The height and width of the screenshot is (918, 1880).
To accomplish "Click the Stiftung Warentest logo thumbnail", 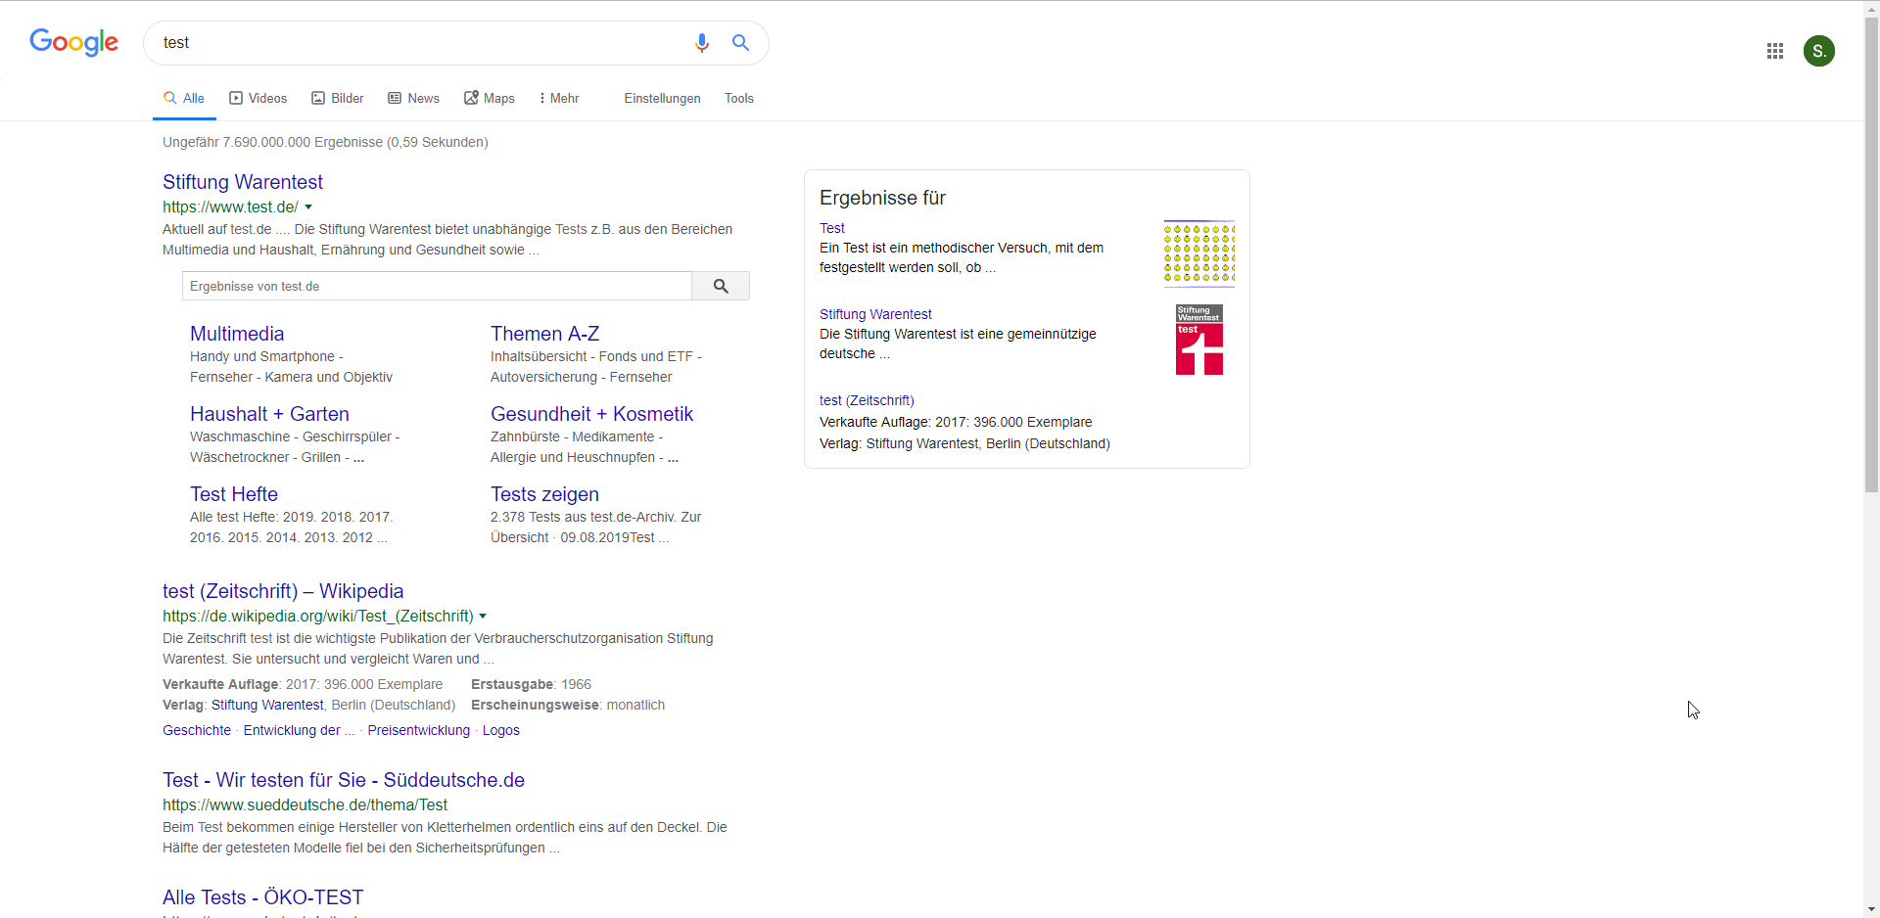I will [x=1199, y=340].
